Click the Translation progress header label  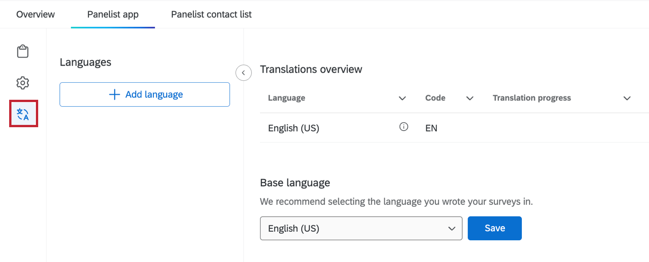click(x=531, y=98)
